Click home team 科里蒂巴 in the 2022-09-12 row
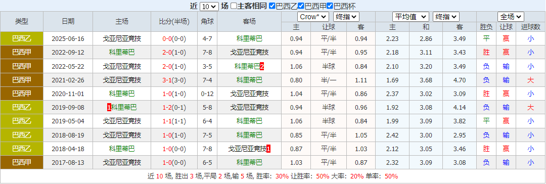Viewport: 546px width, 184px height. tap(122, 53)
